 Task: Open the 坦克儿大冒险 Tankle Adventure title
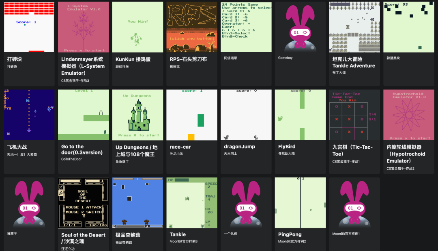(x=354, y=62)
